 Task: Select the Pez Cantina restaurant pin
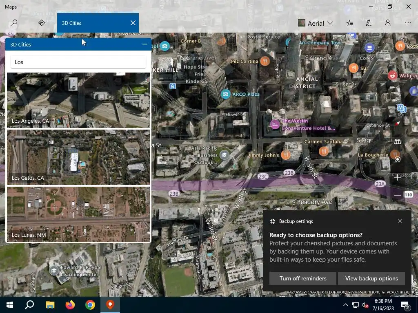265,61
